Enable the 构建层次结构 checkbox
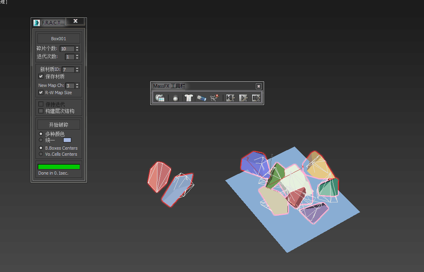The width and height of the screenshot is (424, 272). click(41, 111)
